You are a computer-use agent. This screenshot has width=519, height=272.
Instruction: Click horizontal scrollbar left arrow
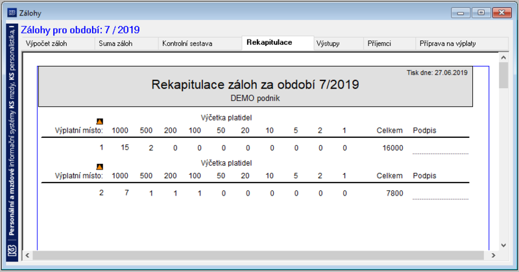coord(27,255)
